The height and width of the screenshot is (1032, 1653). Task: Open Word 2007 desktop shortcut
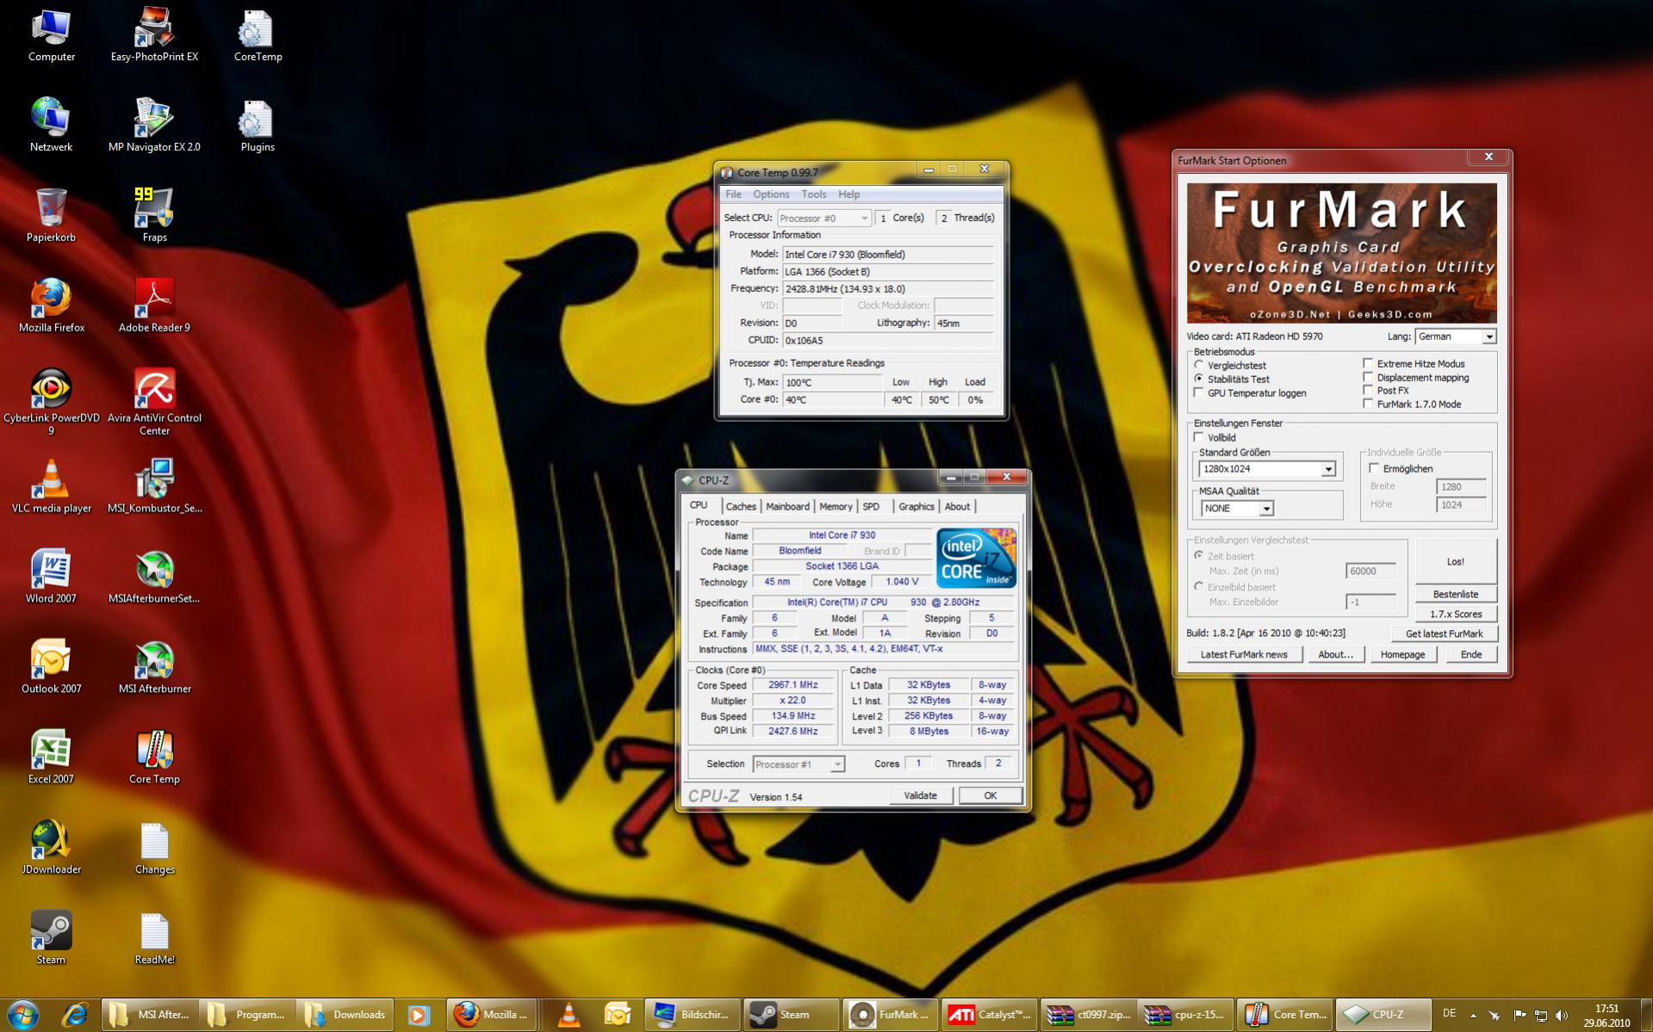point(51,578)
